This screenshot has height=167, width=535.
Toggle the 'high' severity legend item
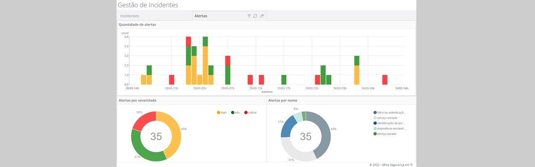tap(221, 112)
